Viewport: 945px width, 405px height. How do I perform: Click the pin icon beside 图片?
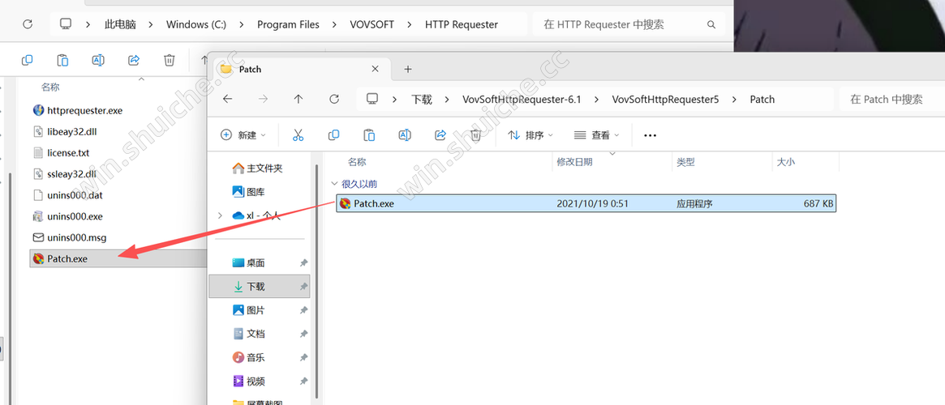tap(303, 310)
